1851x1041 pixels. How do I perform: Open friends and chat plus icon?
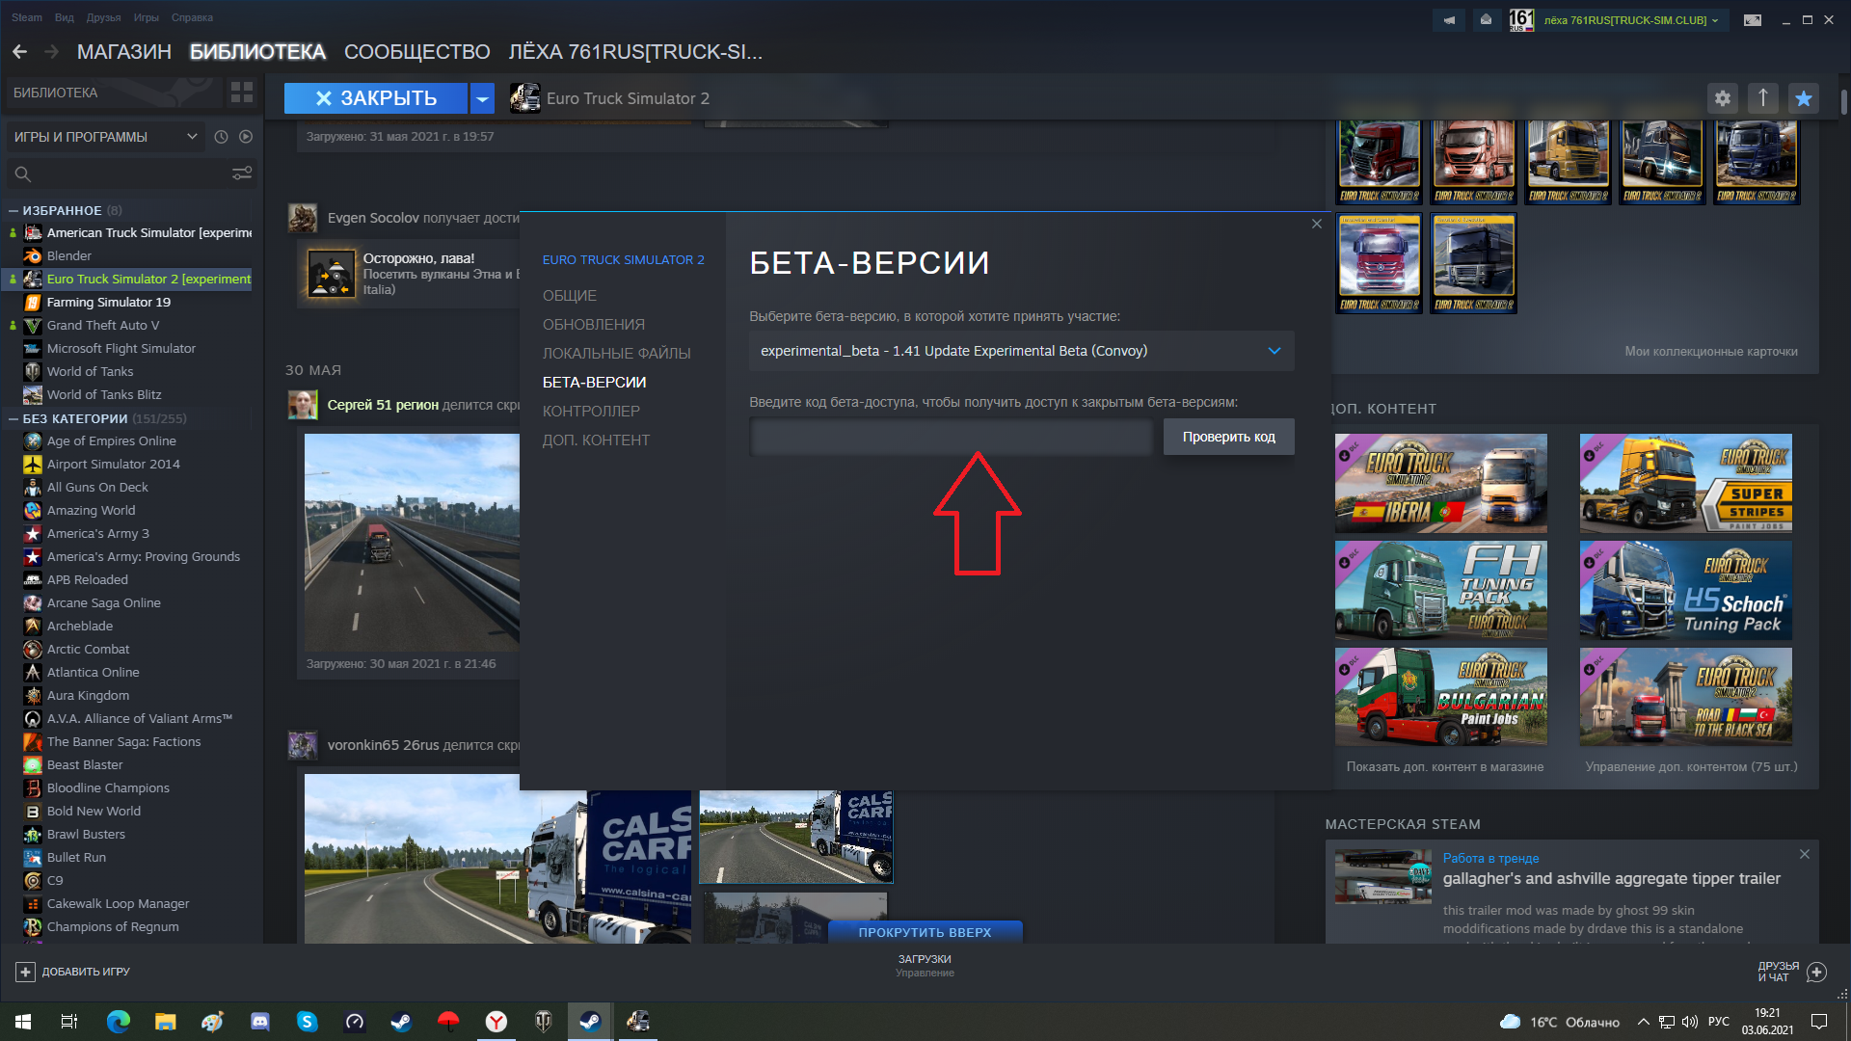coord(1816,972)
